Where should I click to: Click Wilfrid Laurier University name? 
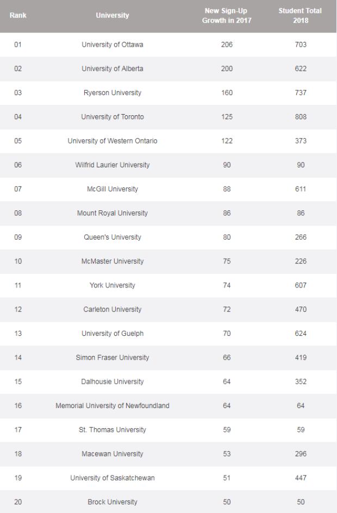pos(112,165)
